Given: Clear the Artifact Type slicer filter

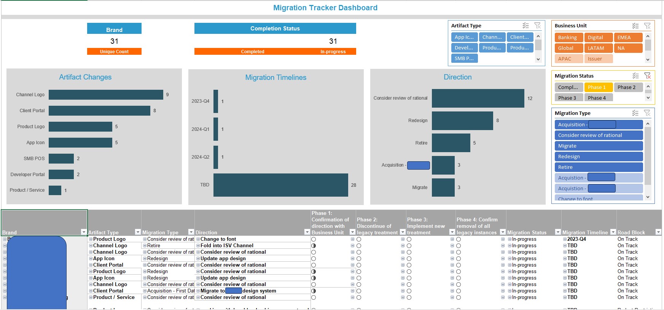Looking at the screenshot, I should [538, 25].
